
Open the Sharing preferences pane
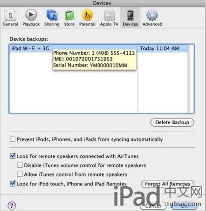[x=52, y=18]
